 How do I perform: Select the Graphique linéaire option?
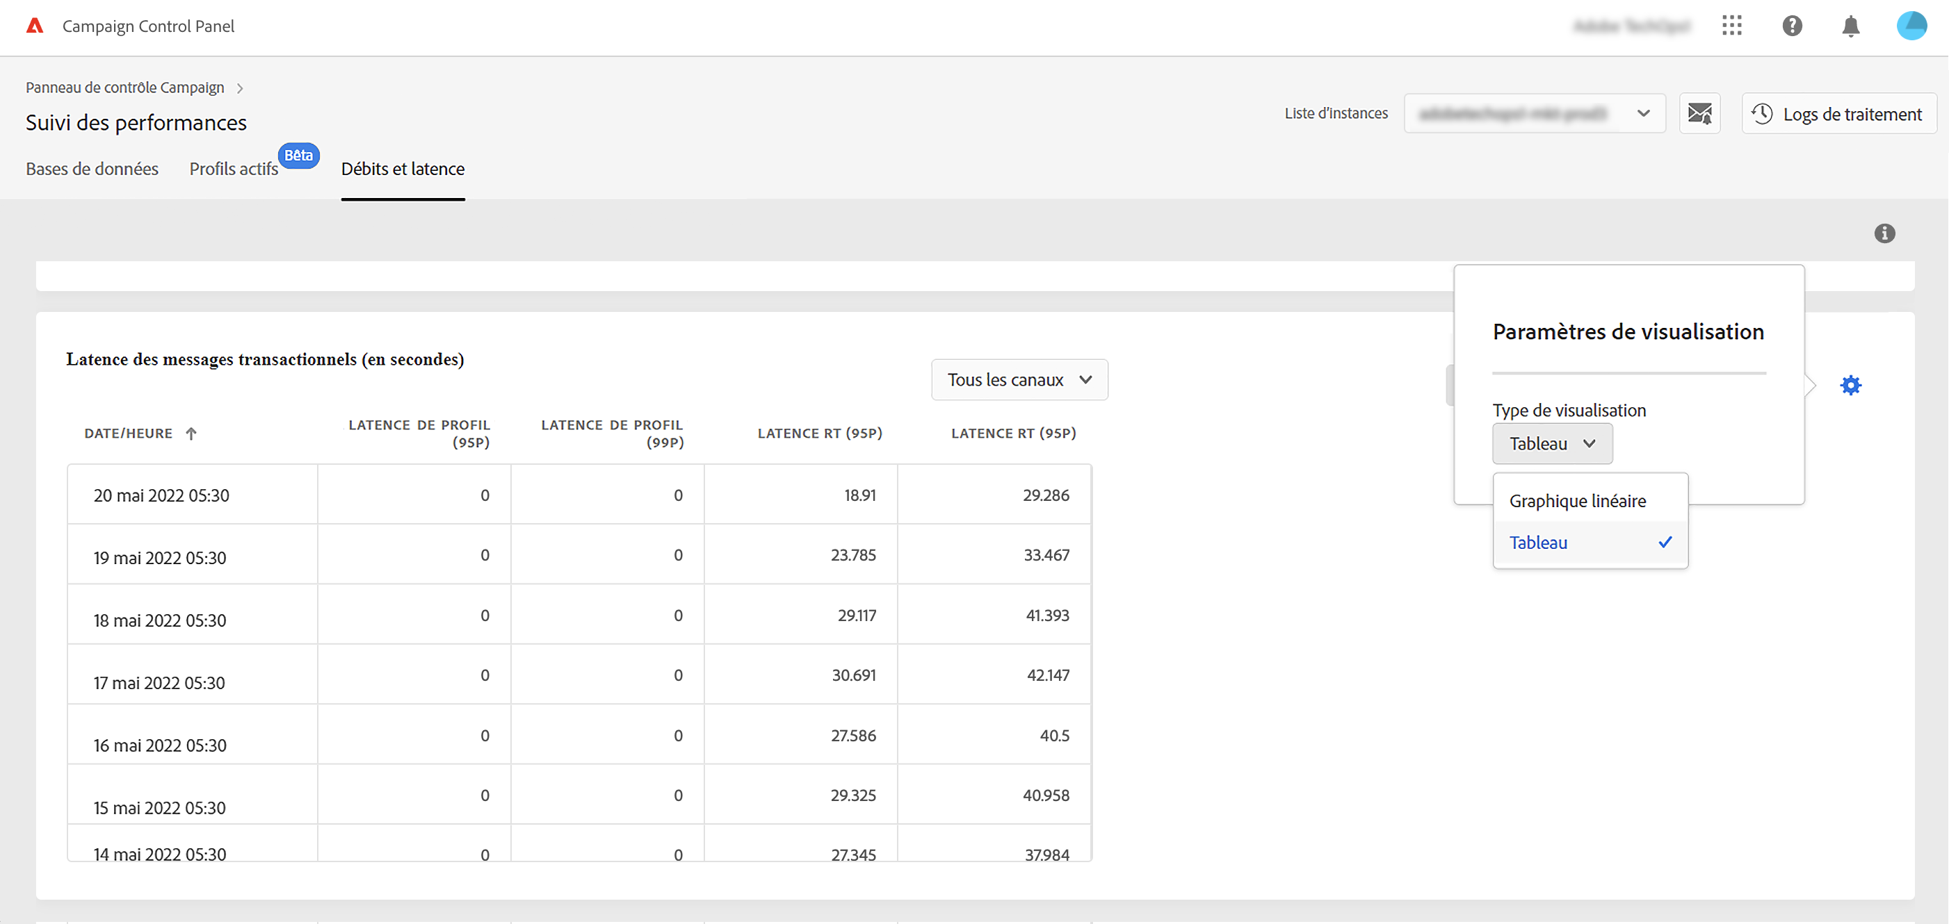(1578, 501)
